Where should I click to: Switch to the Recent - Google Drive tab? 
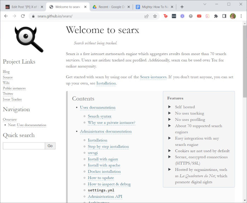point(111,7)
